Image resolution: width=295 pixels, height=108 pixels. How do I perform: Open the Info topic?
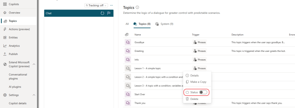point(137,60)
